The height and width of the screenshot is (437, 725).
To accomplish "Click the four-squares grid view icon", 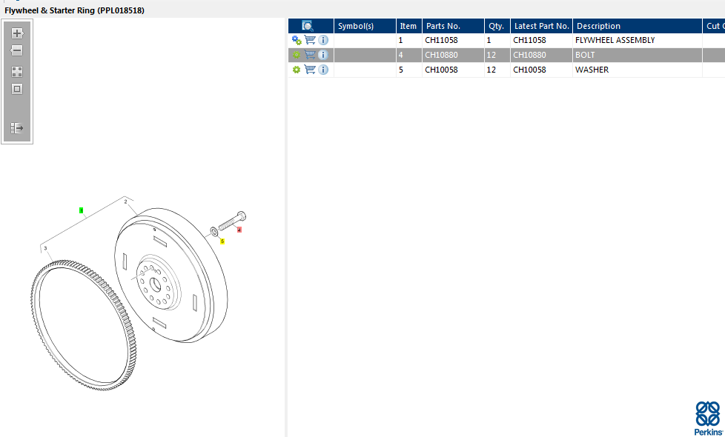I will point(17,72).
